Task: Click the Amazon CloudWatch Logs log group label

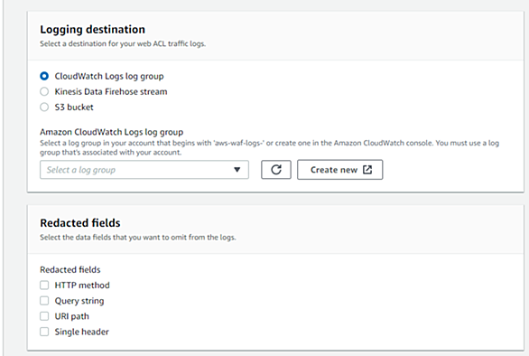Action: 112,132
